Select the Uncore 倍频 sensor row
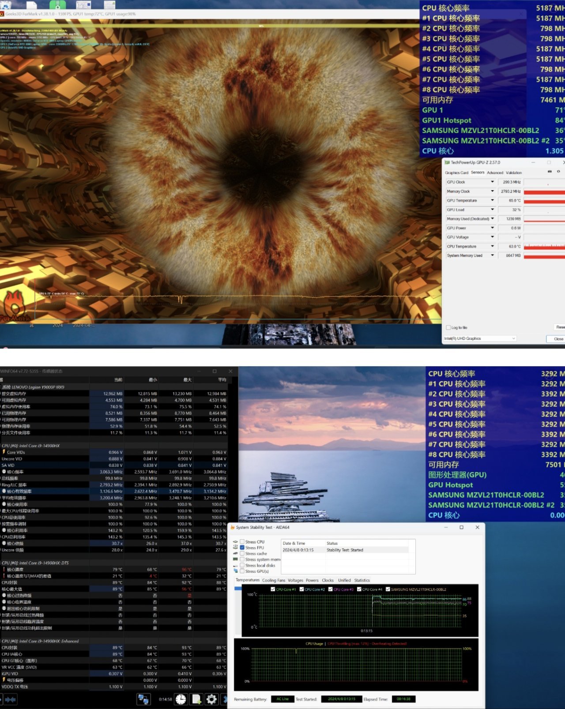 (115, 550)
